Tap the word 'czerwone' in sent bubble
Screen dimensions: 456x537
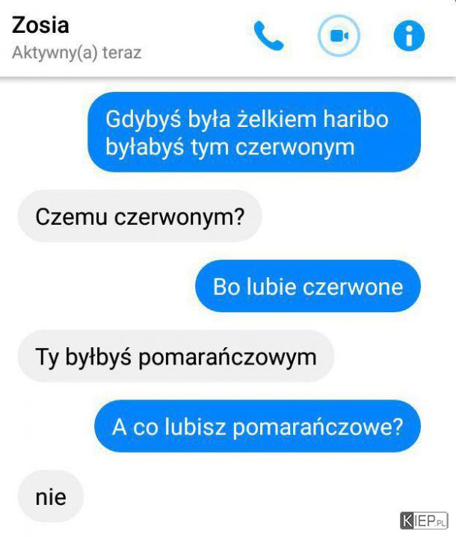pyautogui.click(x=353, y=287)
